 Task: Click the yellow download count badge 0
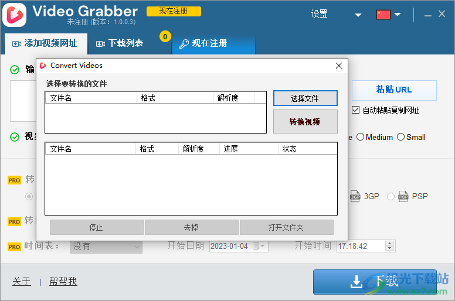[165, 37]
